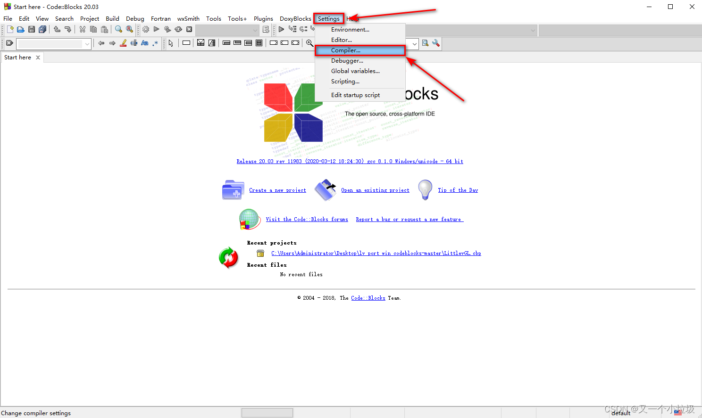The width and height of the screenshot is (702, 418).
Task: Click the Paste clipboard icon
Action: click(104, 29)
